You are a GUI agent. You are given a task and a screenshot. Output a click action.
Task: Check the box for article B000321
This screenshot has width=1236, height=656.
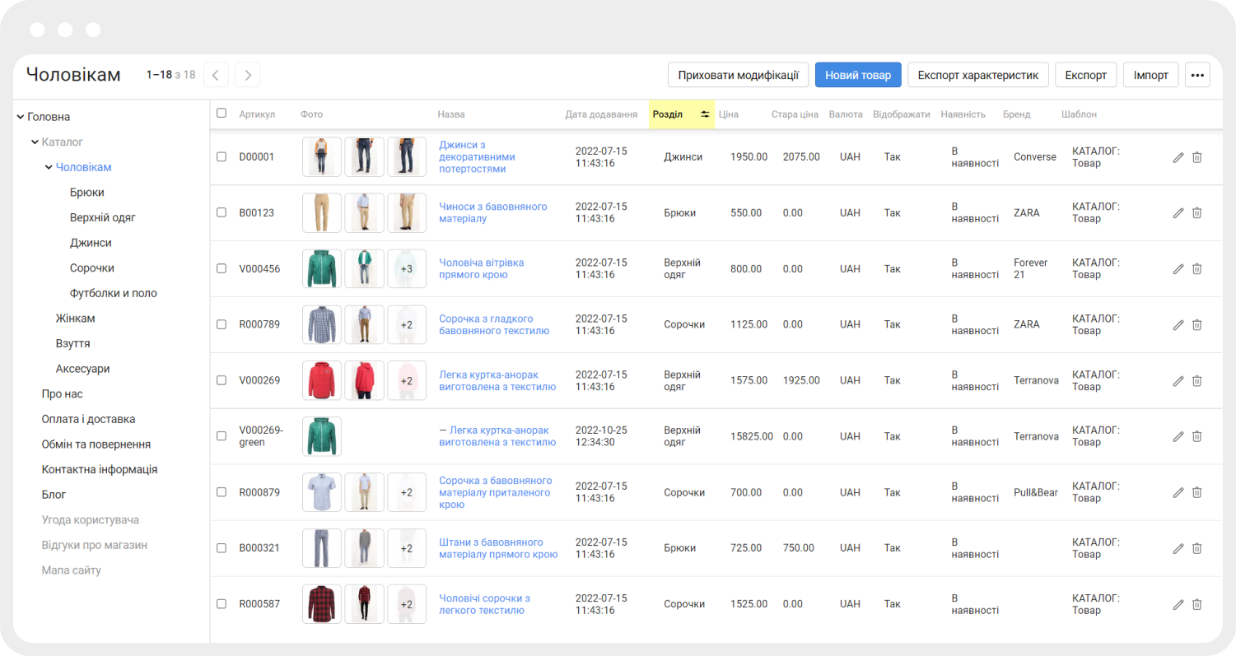(222, 548)
